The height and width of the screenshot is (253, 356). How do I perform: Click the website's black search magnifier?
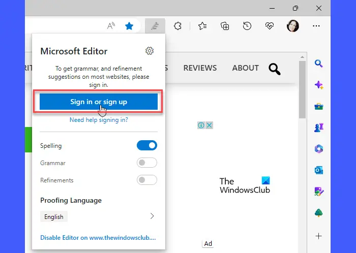[x=275, y=69]
